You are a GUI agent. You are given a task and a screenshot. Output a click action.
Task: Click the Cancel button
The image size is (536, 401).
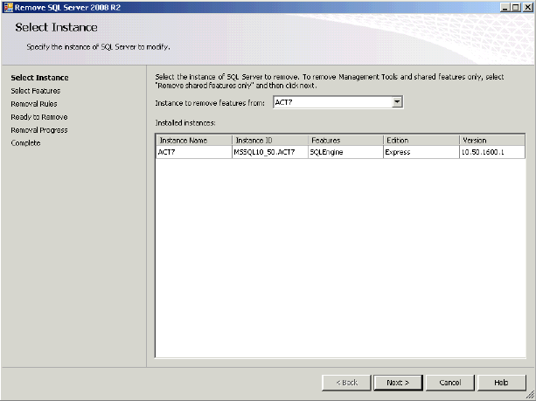point(449,383)
